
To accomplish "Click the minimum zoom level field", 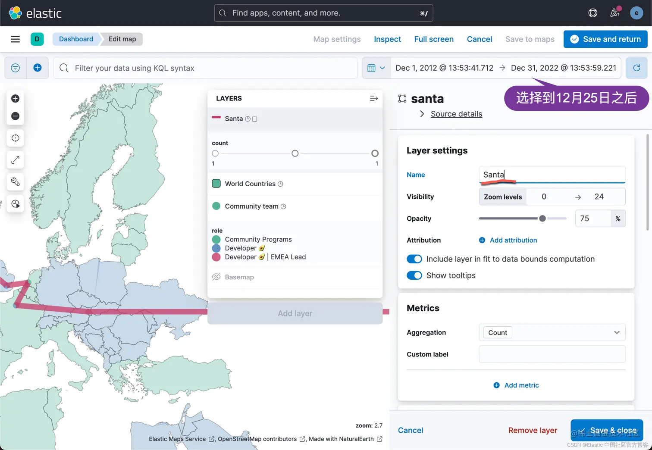I will tap(544, 197).
